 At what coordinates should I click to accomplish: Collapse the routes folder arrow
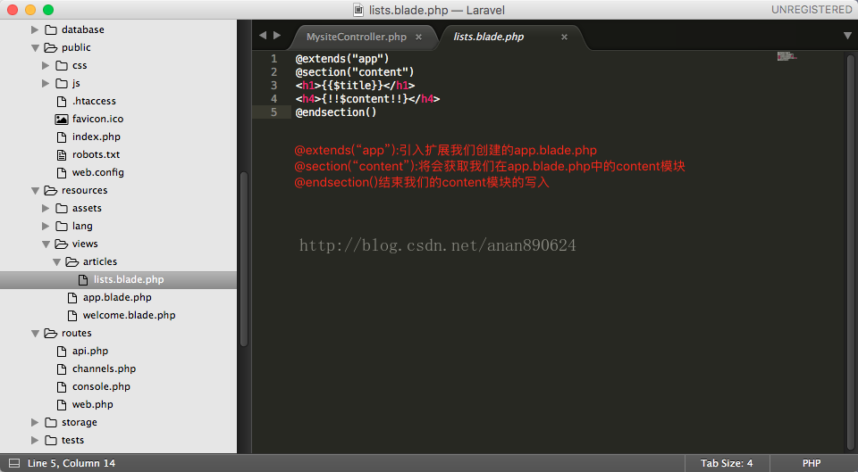coord(35,333)
